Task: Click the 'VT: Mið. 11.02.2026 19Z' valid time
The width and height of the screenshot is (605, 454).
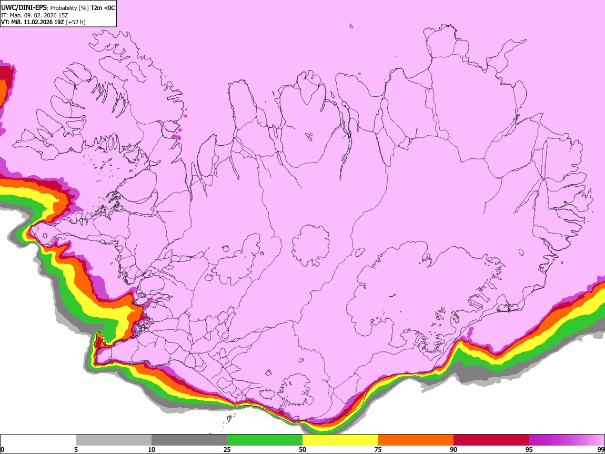Action: tap(33, 22)
